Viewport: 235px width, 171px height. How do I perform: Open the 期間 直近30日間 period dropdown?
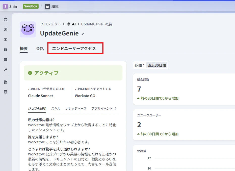(150, 65)
